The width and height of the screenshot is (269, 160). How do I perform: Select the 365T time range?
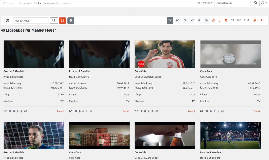pyautogui.click(x=246, y=20)
